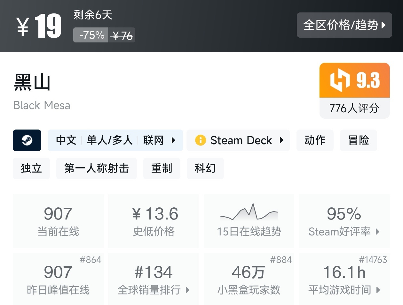Click the 史低价格 ¥13.6 card

coord(154,221)
